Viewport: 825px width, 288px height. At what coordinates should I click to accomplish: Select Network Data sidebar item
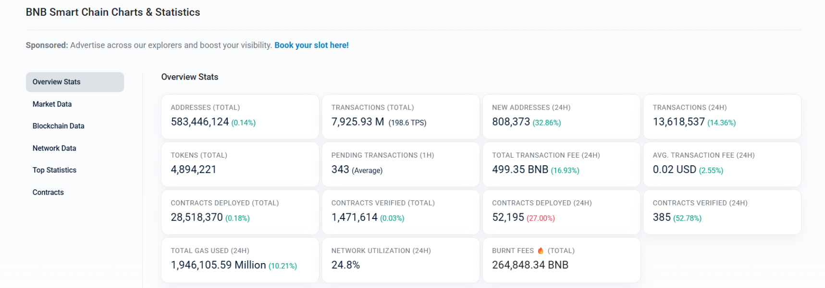(x=54, y=148)
